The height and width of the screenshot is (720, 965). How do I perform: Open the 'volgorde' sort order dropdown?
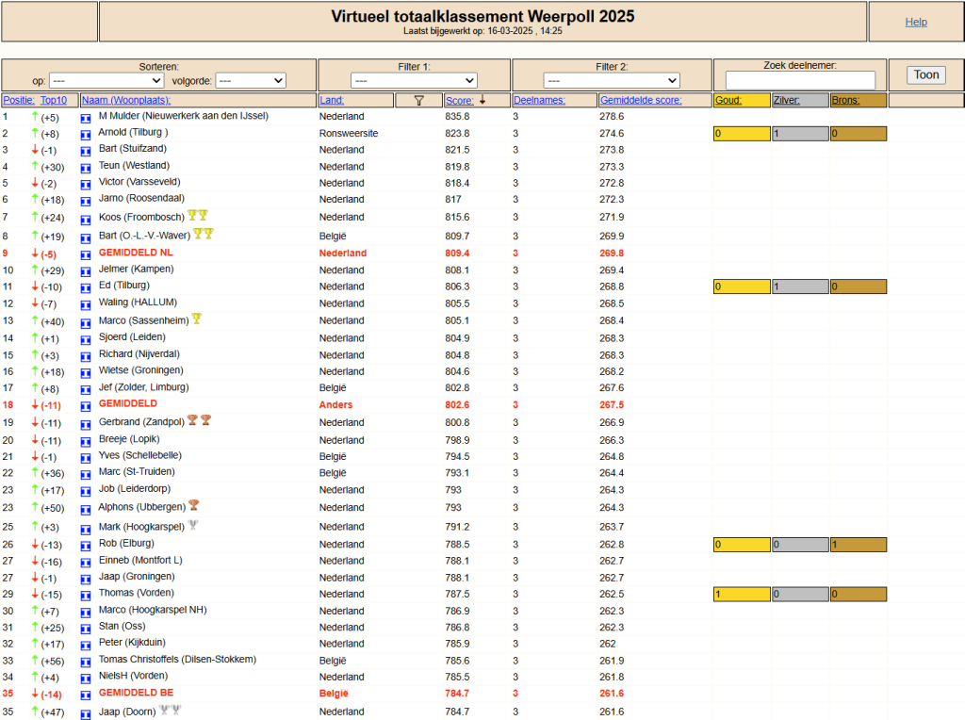point(251,81)
